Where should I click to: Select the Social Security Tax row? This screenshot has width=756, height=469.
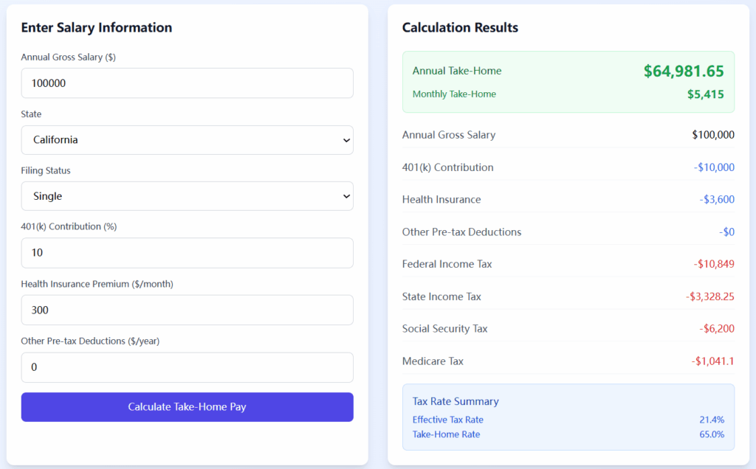click(568, 328)
